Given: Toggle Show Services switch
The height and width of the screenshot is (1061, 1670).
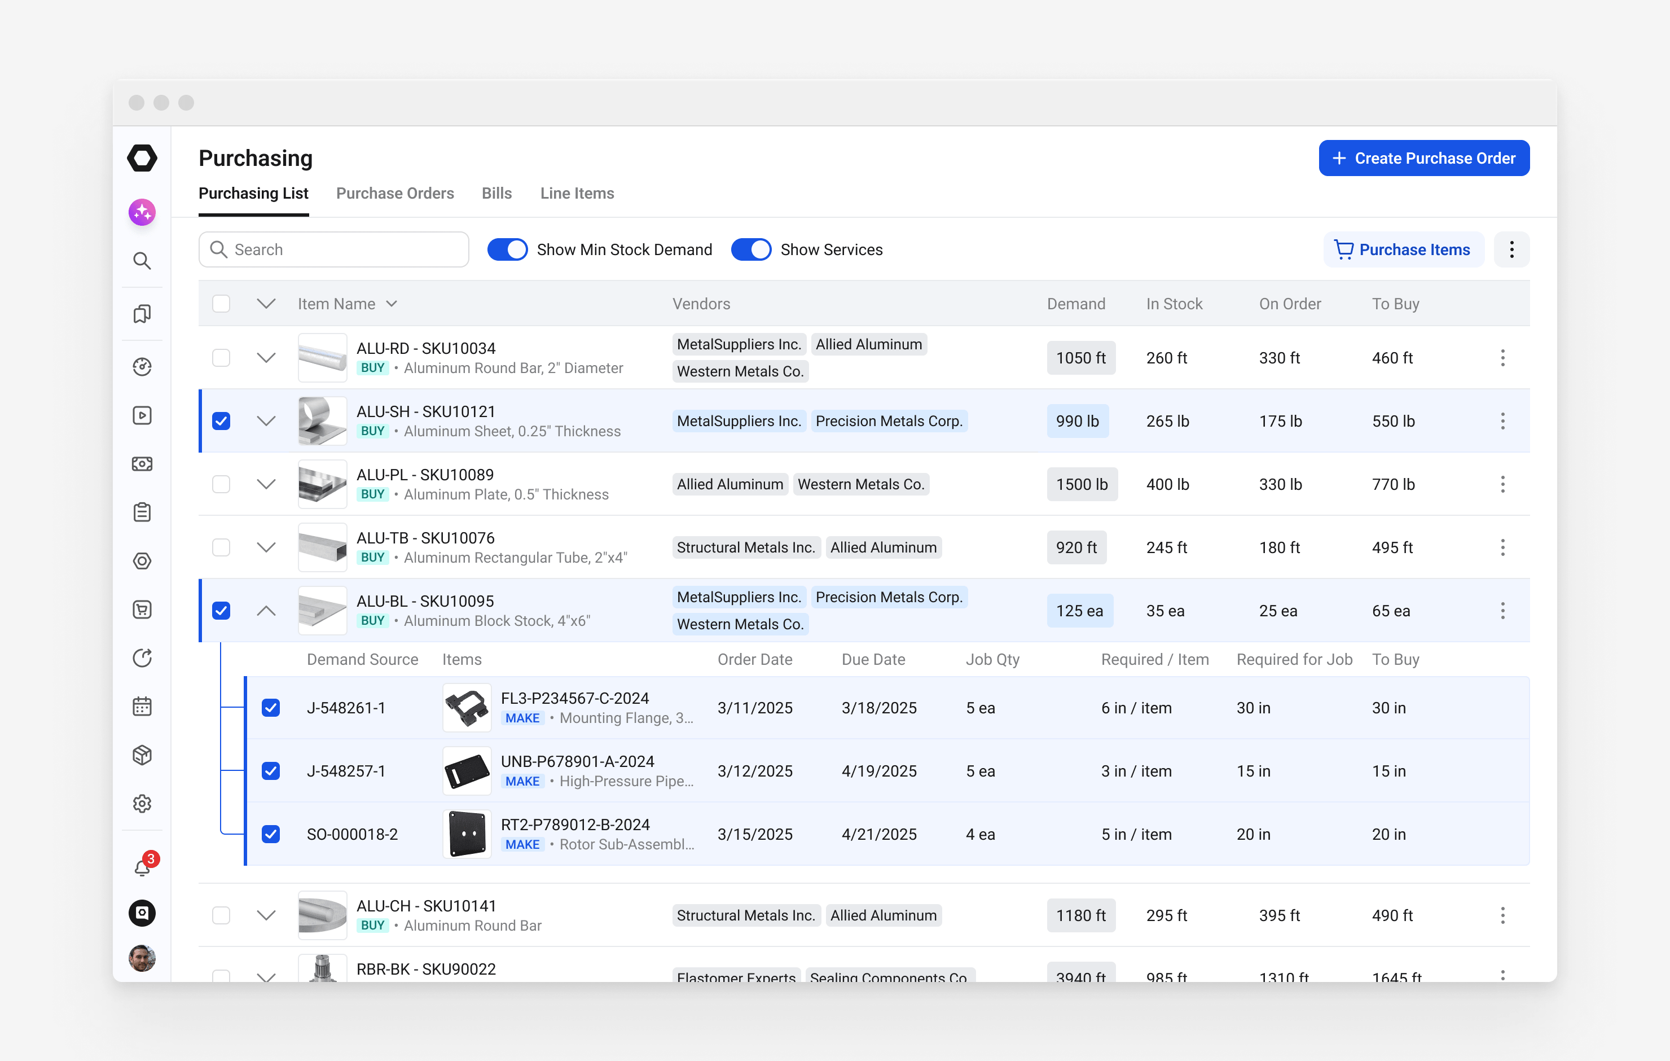Looking at the screenshot, I should click(x=751, y=250).
